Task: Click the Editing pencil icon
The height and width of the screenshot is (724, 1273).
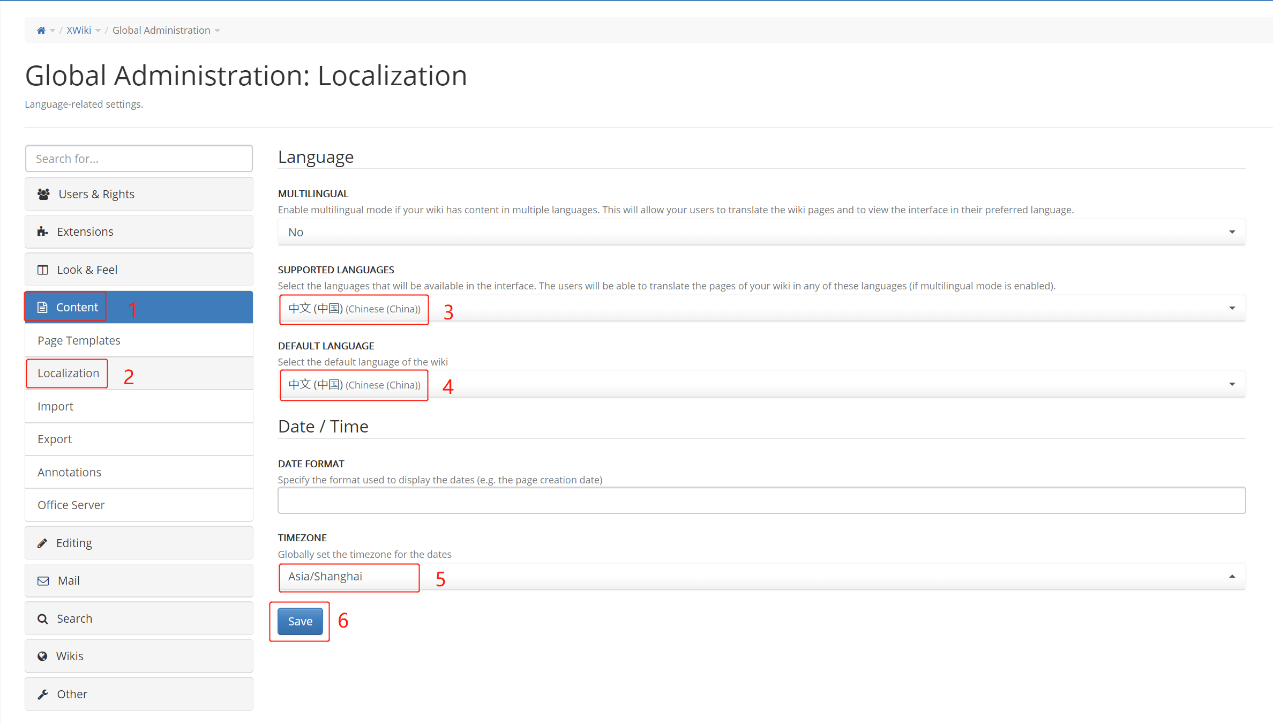Action: 42,543
